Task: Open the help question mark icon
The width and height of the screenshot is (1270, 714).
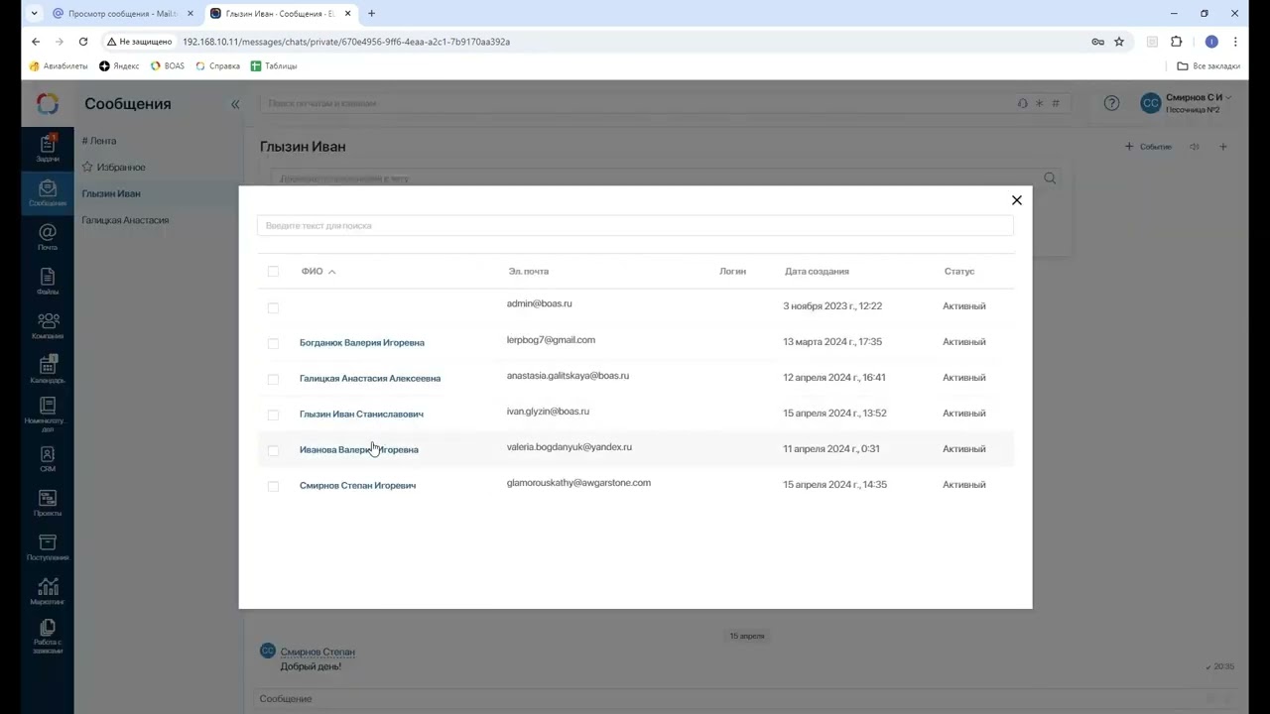Action: (x=1112, y=103)
